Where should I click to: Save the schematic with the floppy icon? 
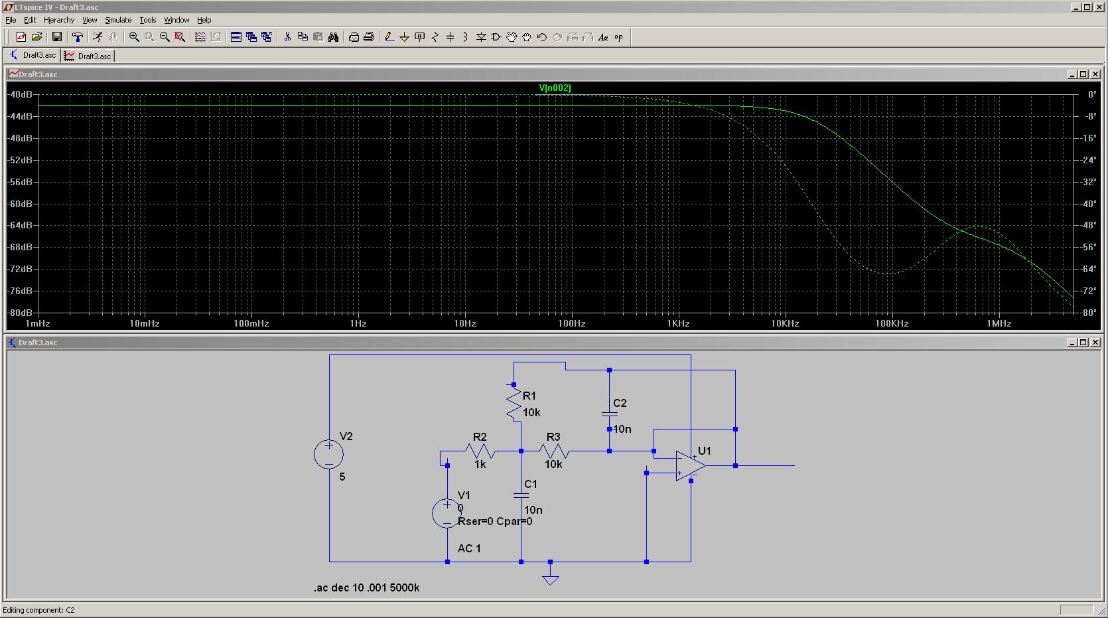[56, 37]
